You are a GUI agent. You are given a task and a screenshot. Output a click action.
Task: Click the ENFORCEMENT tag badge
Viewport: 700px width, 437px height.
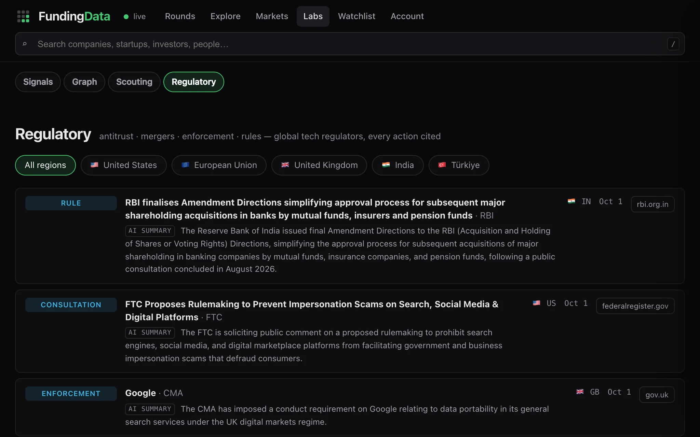coord(71,394)
